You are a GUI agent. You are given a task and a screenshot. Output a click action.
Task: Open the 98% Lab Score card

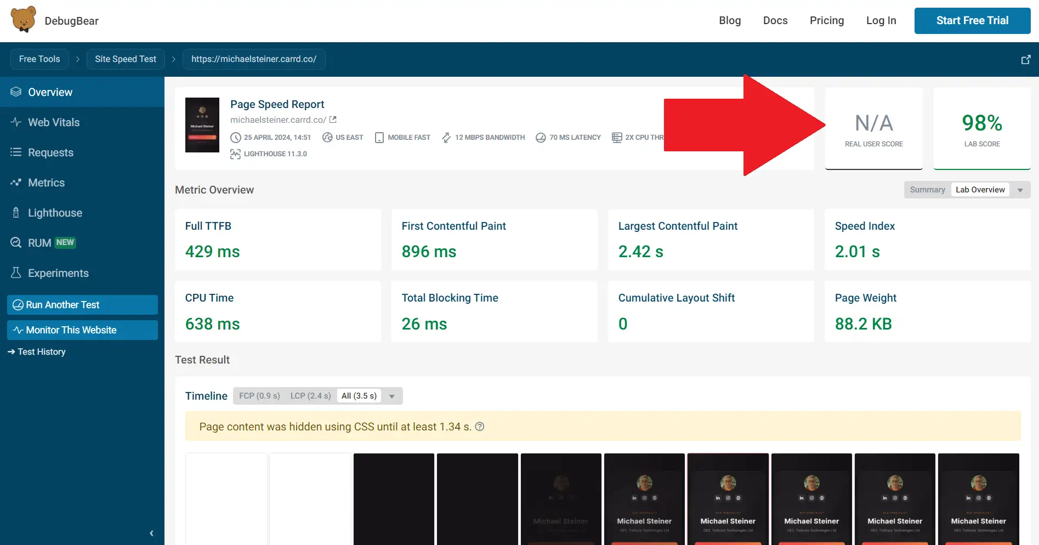[982, 129]
